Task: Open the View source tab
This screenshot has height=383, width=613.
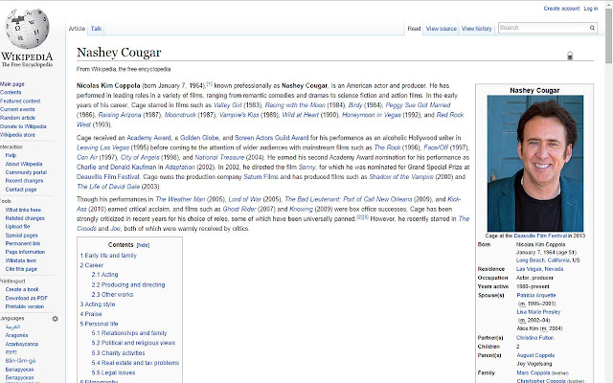Action: tap(441, 29)
